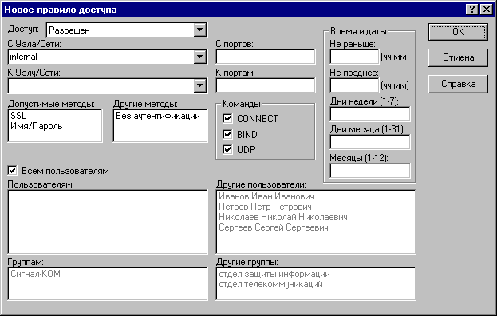Expand the К Узлу/Сети dropdown arrow
497x316 pixels.
click(199, 85)
